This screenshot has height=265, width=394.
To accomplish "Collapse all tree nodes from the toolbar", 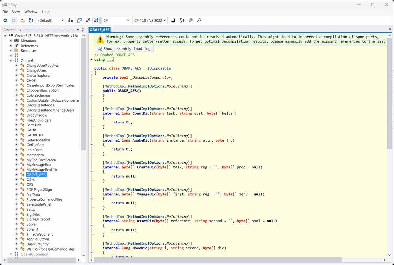I will [191, 20].
